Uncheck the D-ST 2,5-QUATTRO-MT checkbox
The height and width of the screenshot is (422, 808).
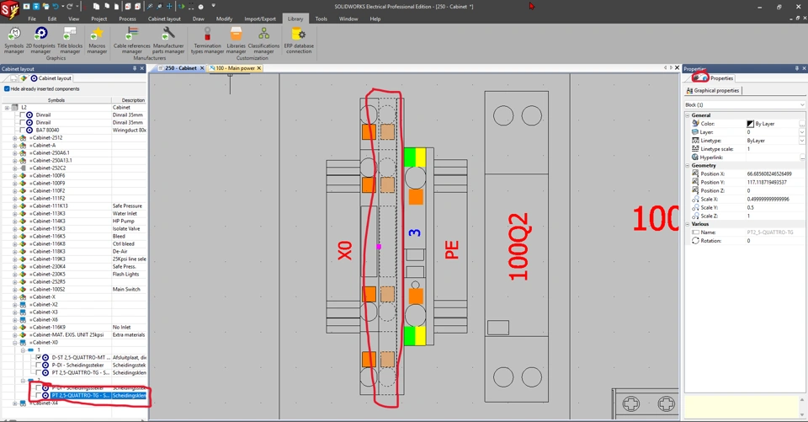pyautogui.click(x=39, y=357)
